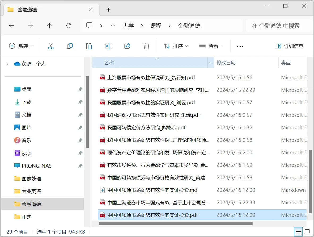The width and height of the screenshot is (314, 237).
Task: Click the Delete trash can icon
Action: pyautogui.click(x=146, y=46)
